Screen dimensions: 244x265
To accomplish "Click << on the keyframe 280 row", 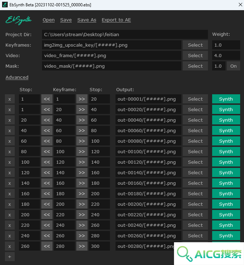I will pos(47,246).
